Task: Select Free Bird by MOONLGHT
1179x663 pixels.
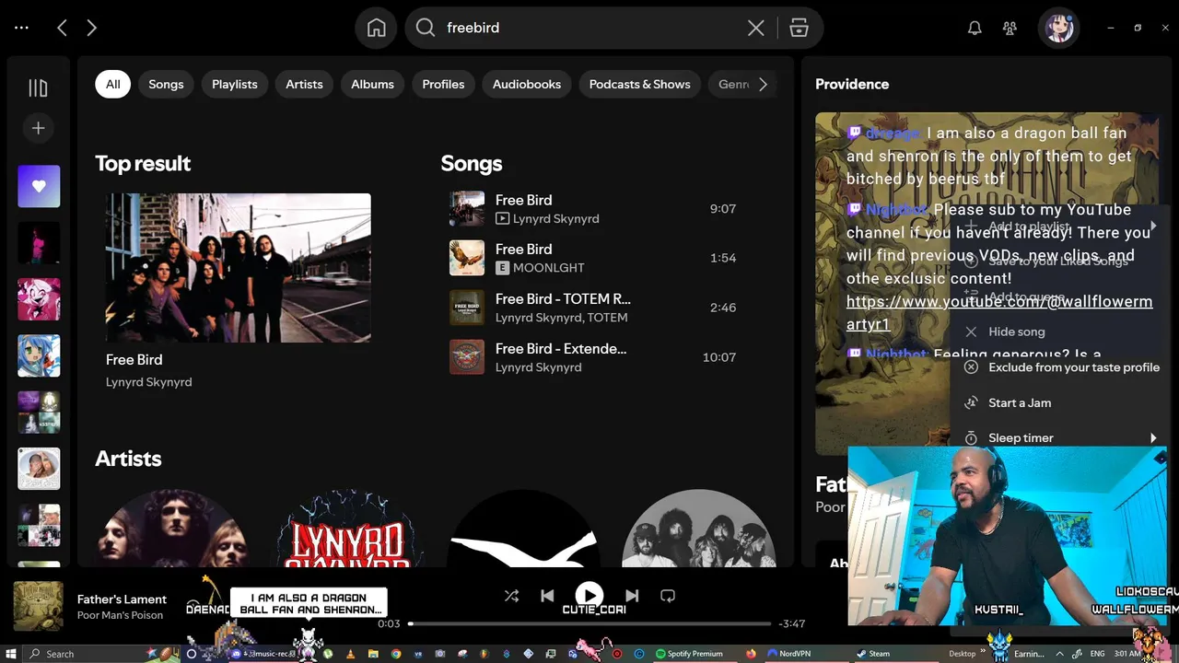Action: [x=592, y=258]
